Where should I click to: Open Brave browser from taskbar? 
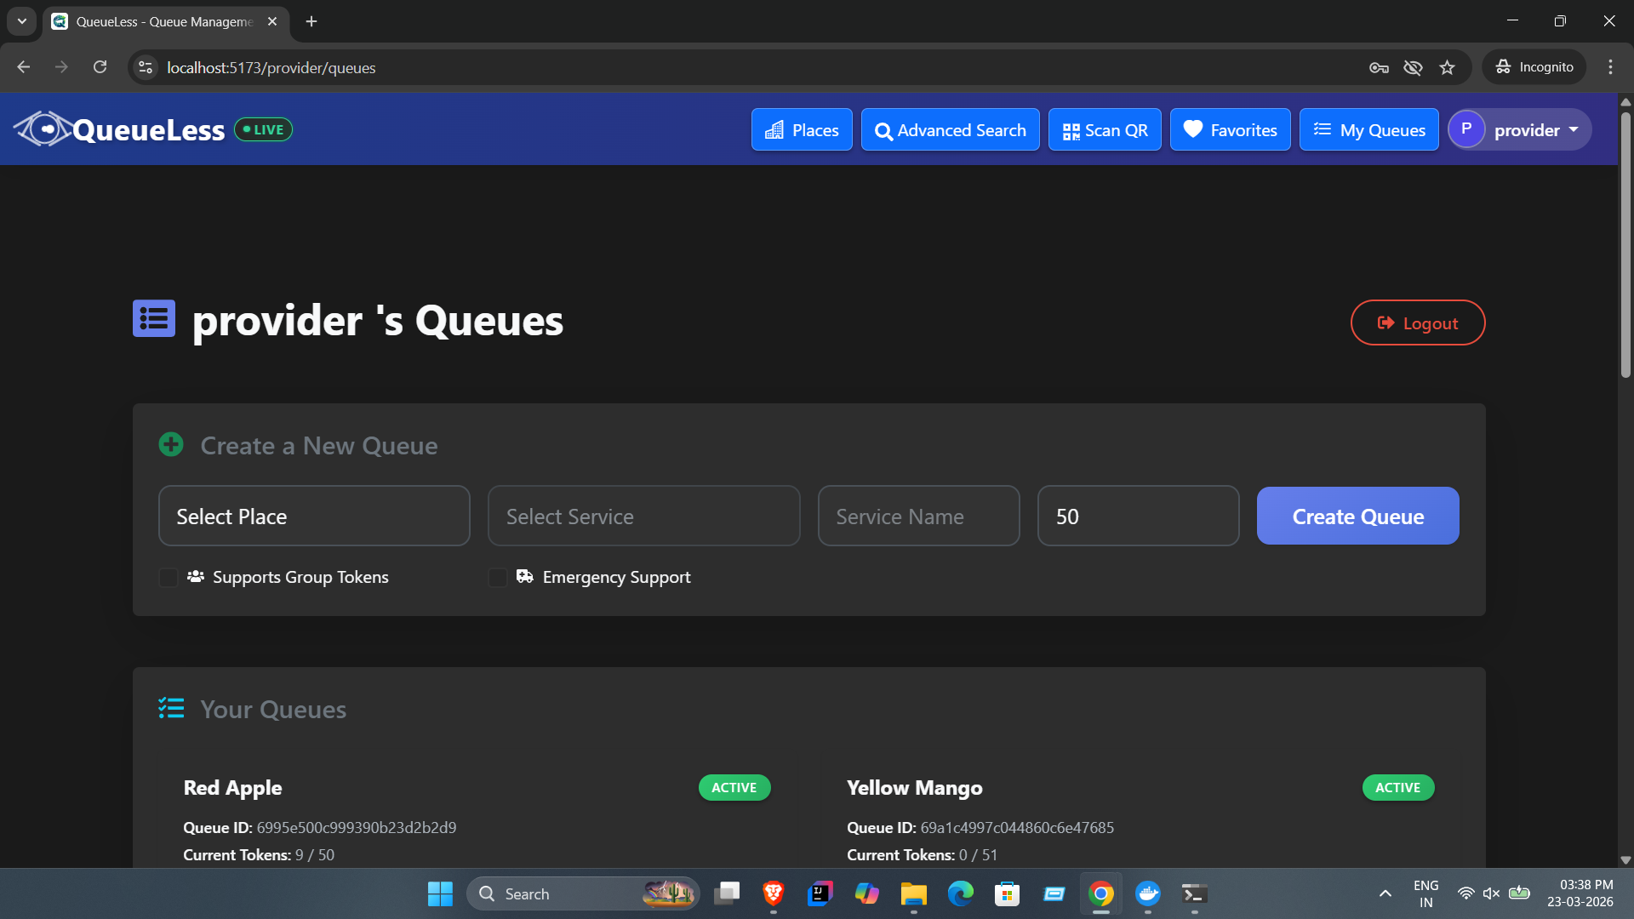(x=773, y=893)
